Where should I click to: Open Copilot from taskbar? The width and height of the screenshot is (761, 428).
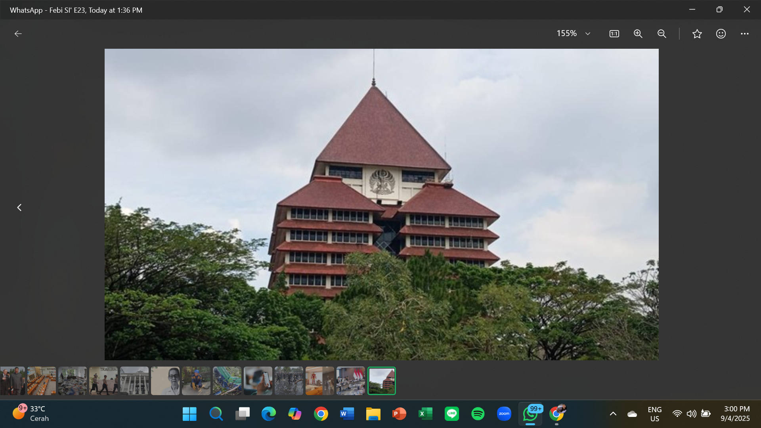coord(294,414)
